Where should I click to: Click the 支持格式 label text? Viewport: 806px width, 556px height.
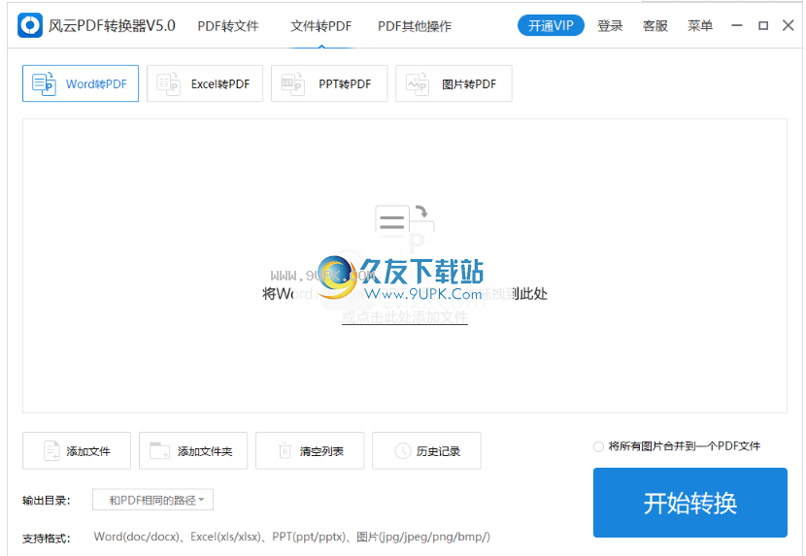coord(46,538)
